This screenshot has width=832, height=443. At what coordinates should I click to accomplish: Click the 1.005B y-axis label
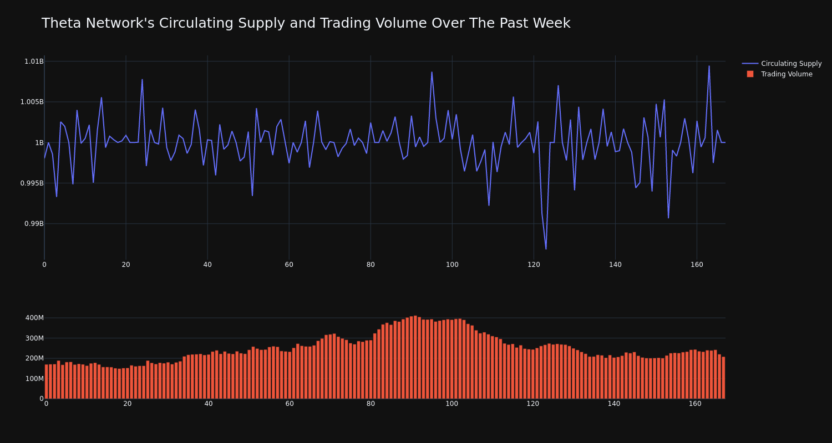point(32,102)
